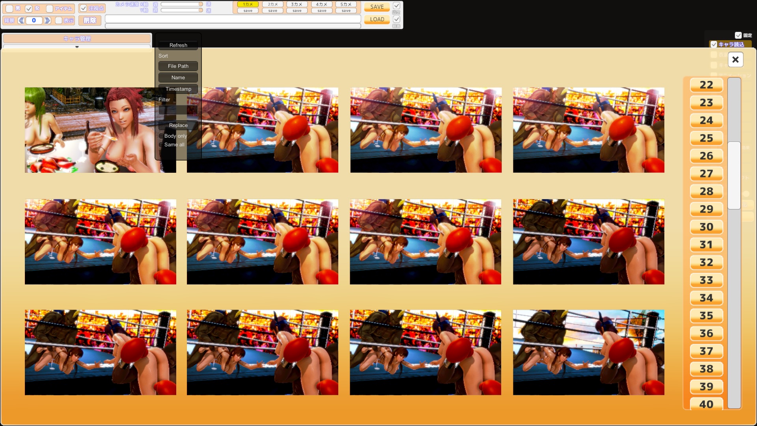
Task: Adjust the Y軸 camera speed slider
Action: pos(182,10)
